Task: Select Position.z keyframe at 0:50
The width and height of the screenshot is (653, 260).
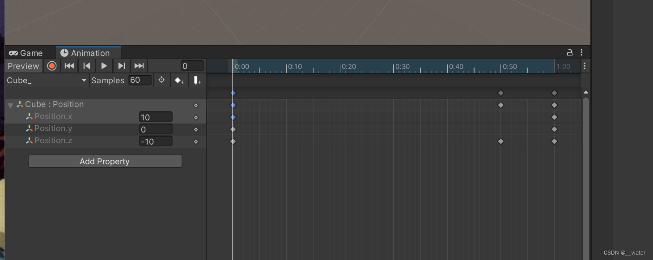Action: (x=501, y=141)
